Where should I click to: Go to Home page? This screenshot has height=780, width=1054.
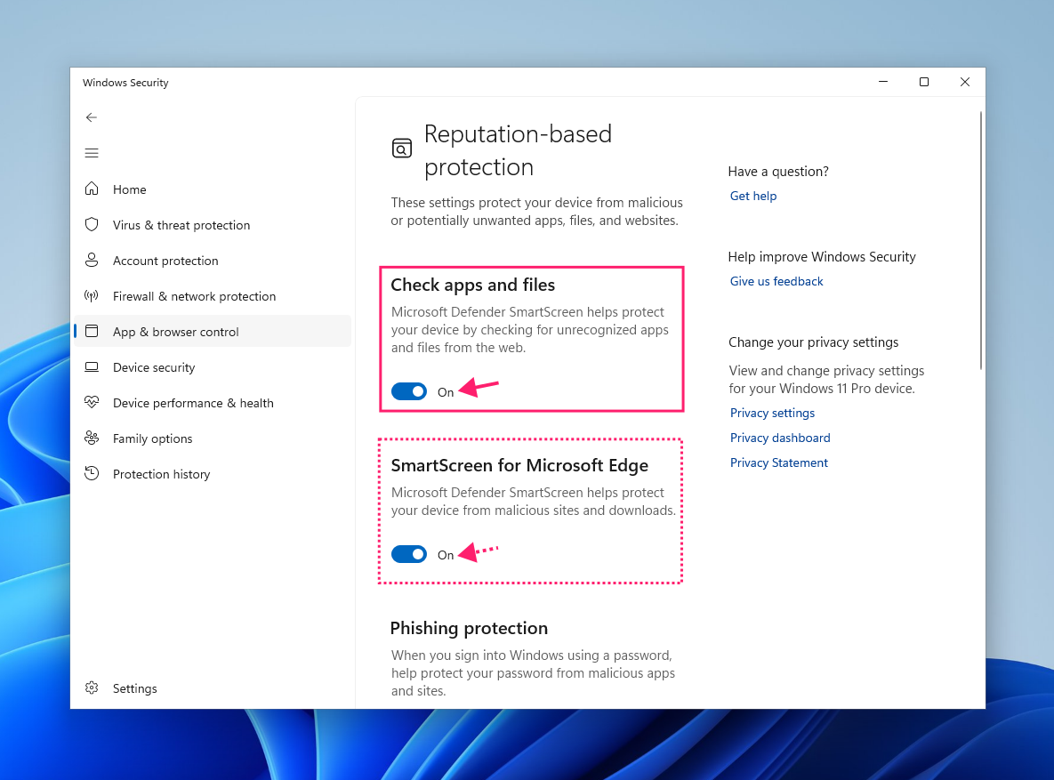coord(213,189)
